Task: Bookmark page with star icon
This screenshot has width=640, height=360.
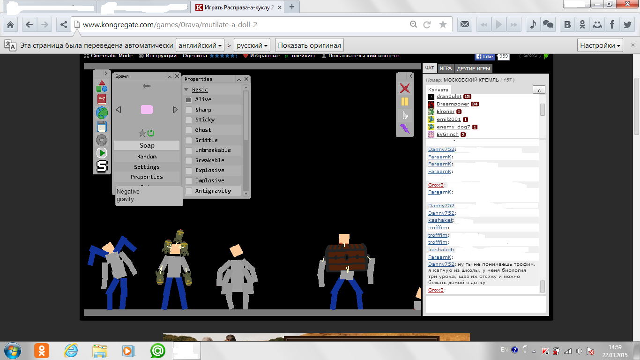Action: (x=443, y=25)
